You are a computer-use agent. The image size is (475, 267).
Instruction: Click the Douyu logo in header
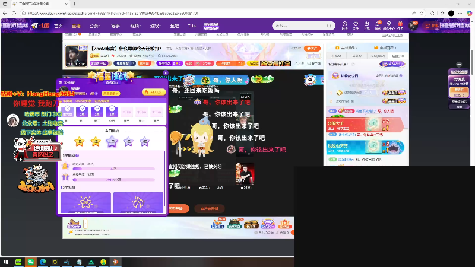(40, 26)
